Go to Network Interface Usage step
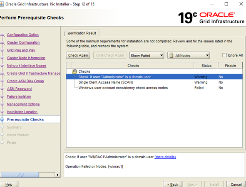Screen dimensions: 246x187 point(27,66)
